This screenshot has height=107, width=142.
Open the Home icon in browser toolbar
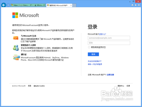click(x=132, y=5)
